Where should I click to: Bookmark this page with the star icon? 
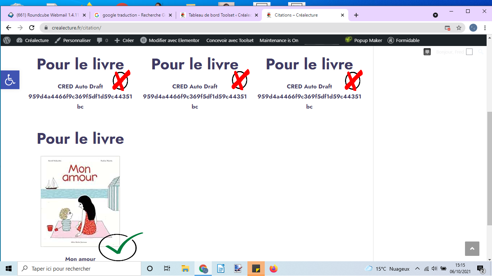pyautogui.click(x=459, y=28)
